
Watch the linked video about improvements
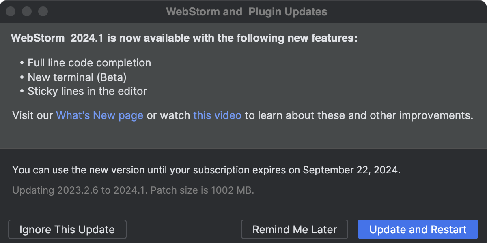217,115
